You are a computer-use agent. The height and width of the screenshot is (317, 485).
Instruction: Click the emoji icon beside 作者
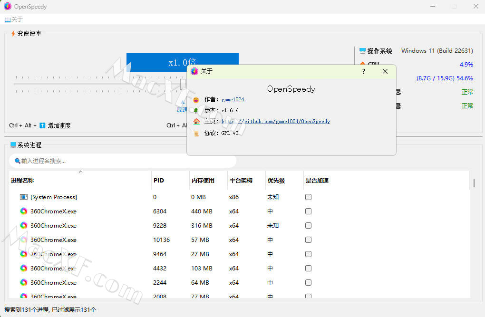click(x=196, y=100)
